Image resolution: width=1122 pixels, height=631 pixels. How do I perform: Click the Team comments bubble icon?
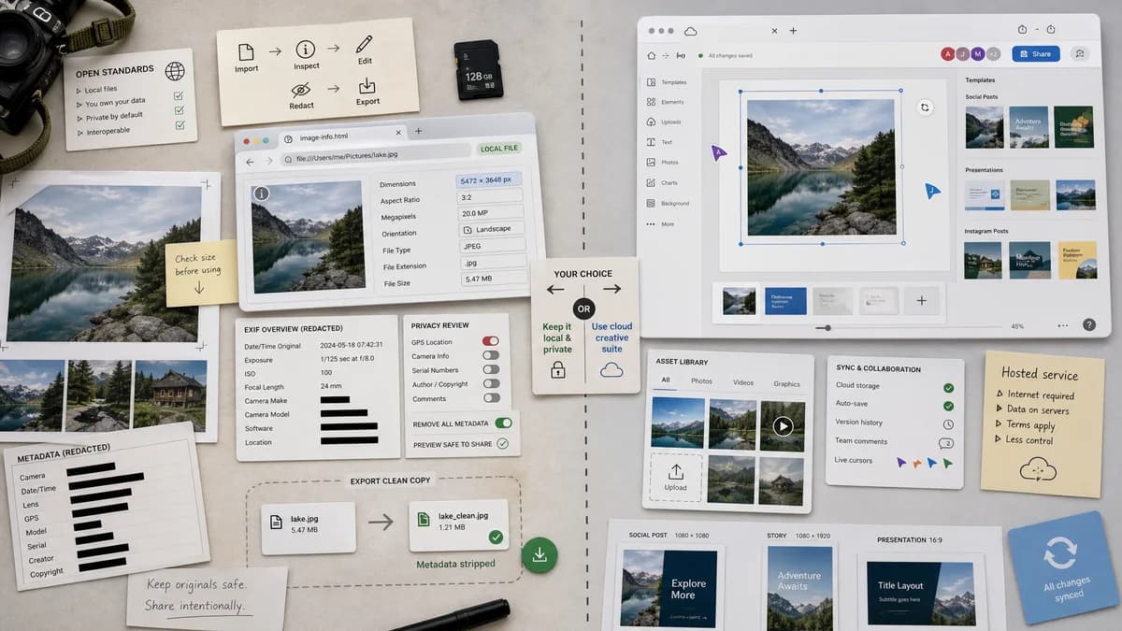(x=946, y=442)
